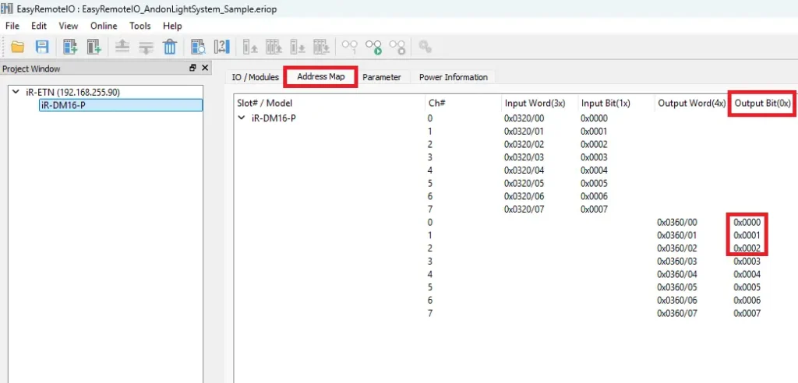Viewport: 798px width, 383px height.
Task: Delete with the trash can icon
Action: (169, 47)
